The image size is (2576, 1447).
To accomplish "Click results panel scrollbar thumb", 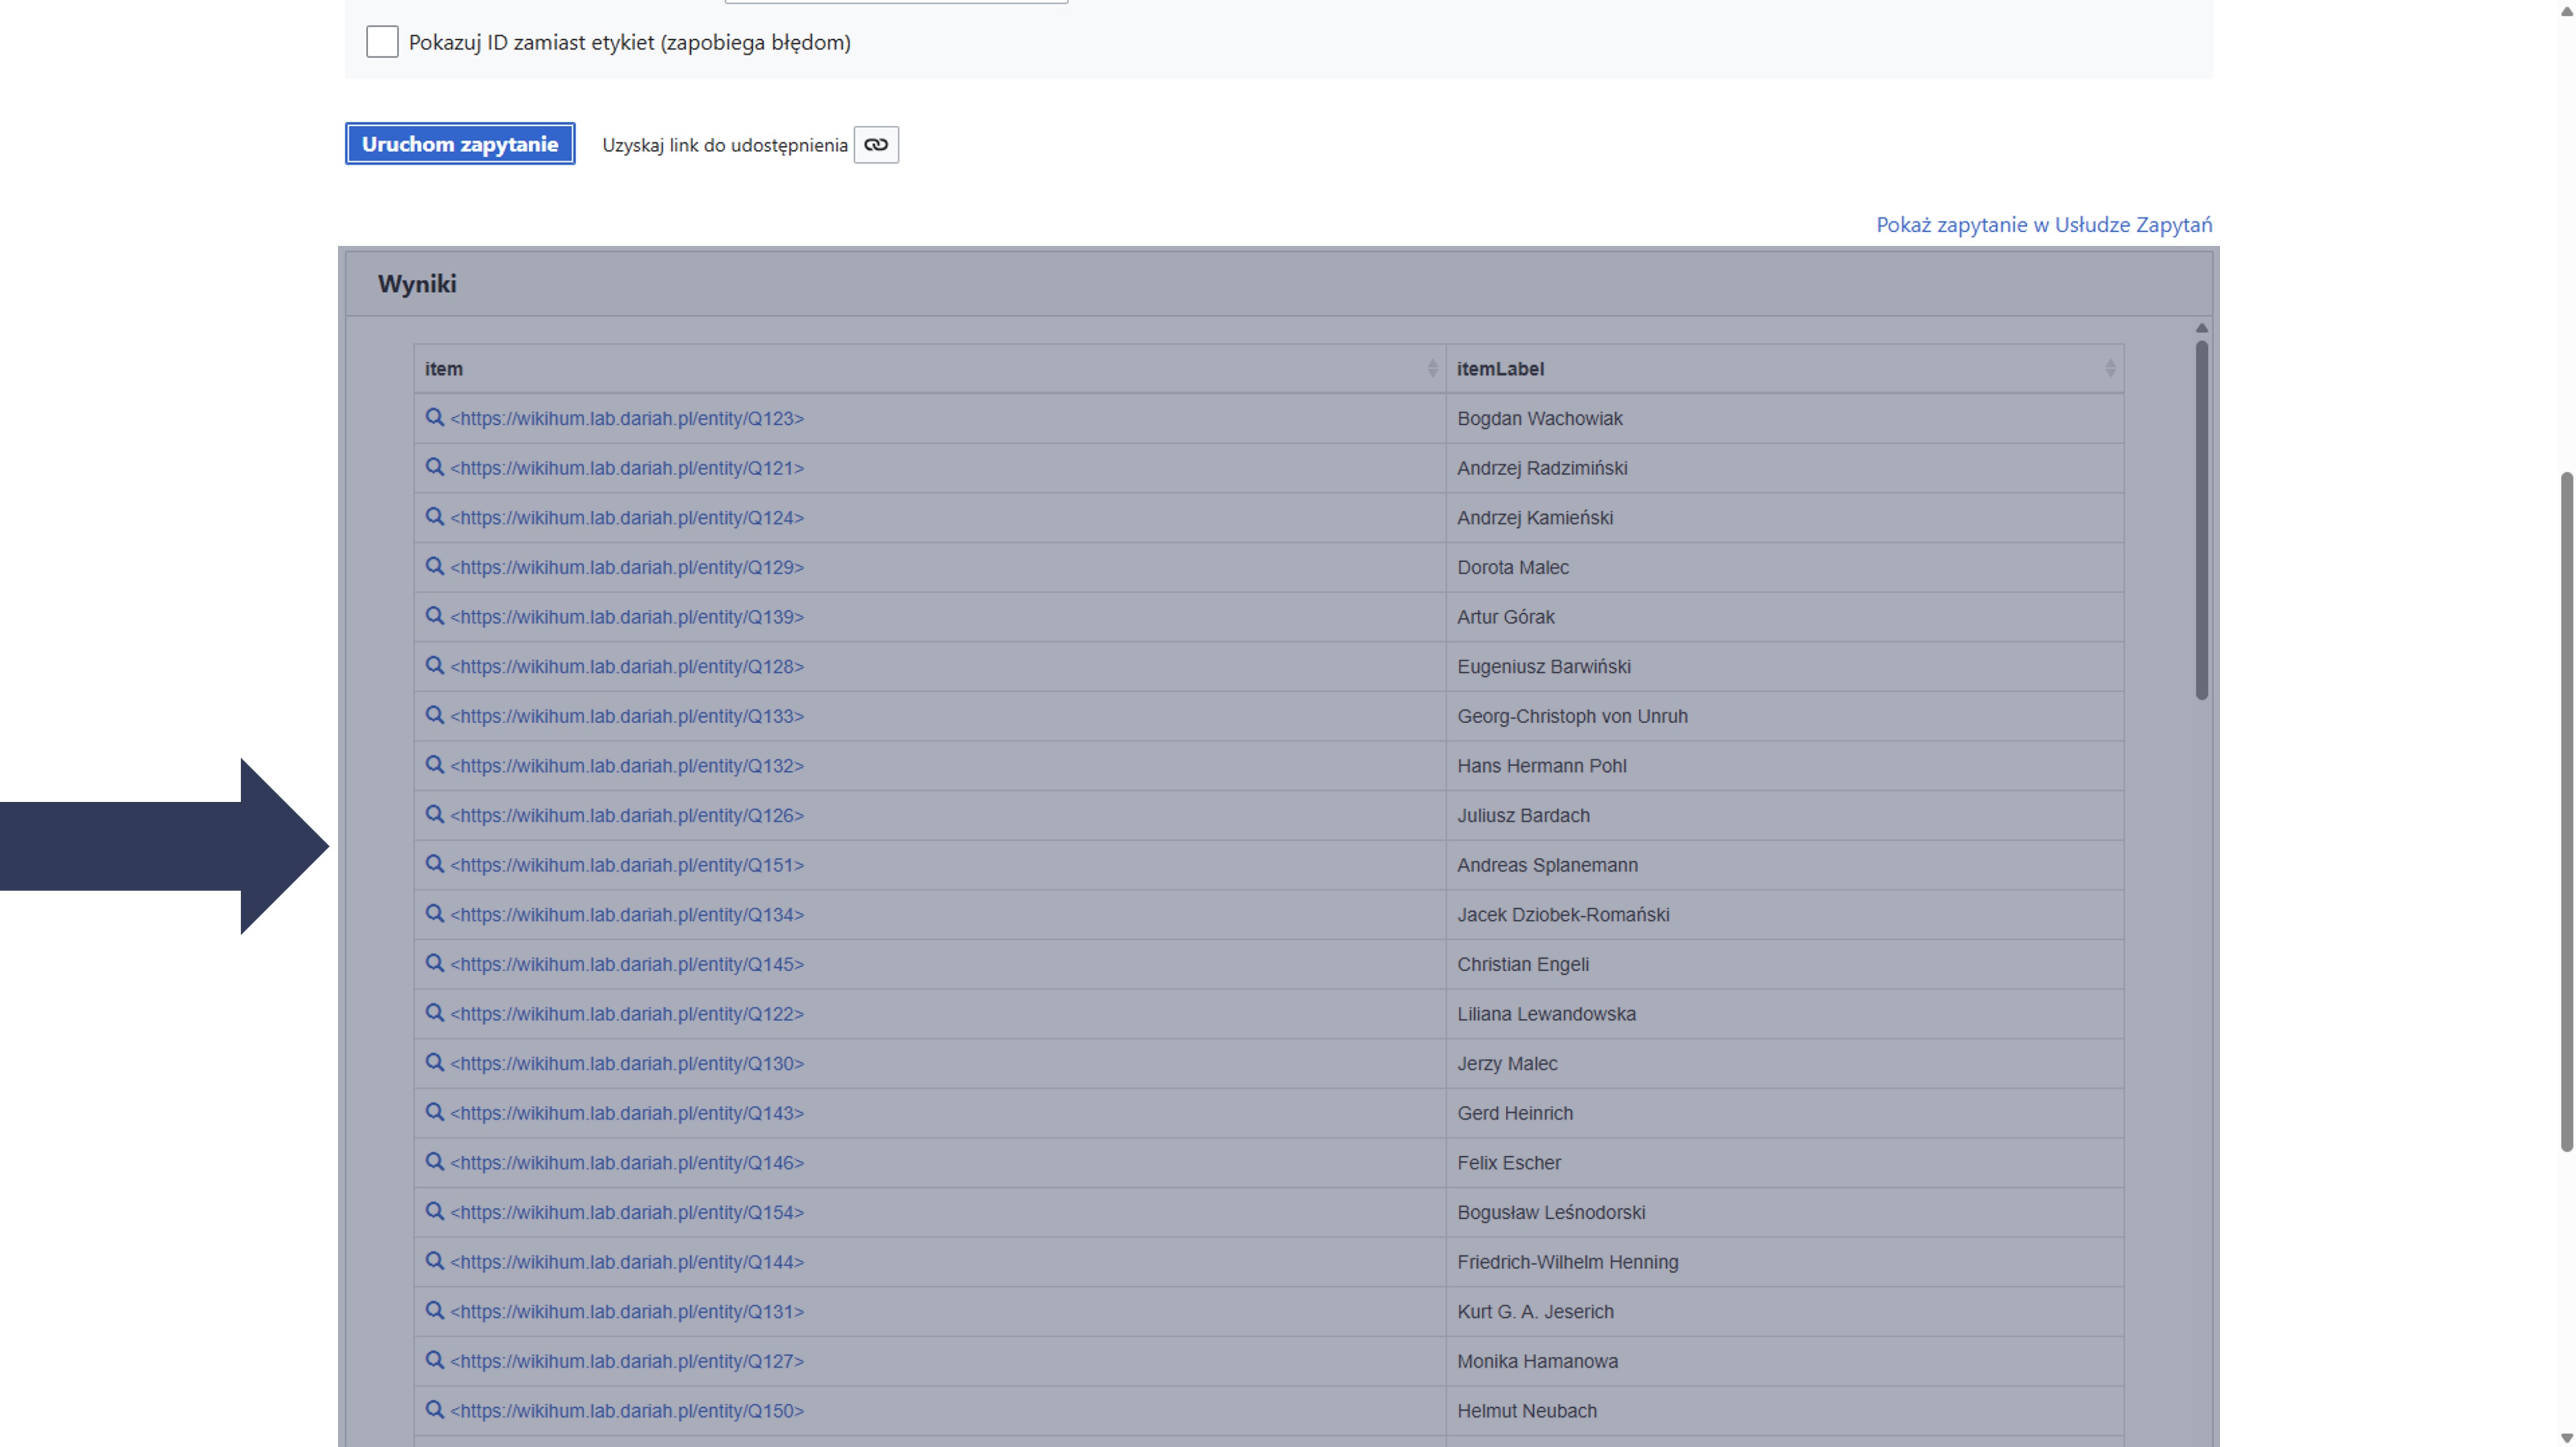I will (2201, 520).
